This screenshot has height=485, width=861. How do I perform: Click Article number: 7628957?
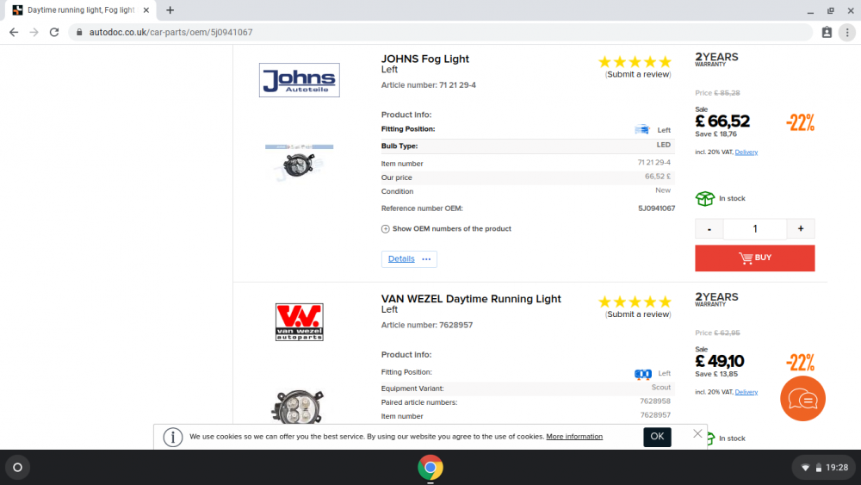[x=427, y=325]
